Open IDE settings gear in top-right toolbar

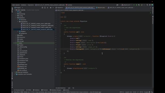click(150, 5)
